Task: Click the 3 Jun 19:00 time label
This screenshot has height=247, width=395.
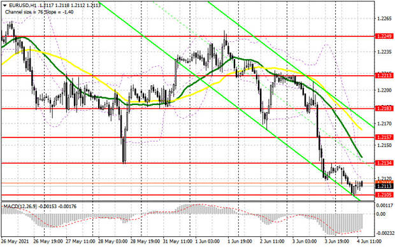Action: [337, 241]
